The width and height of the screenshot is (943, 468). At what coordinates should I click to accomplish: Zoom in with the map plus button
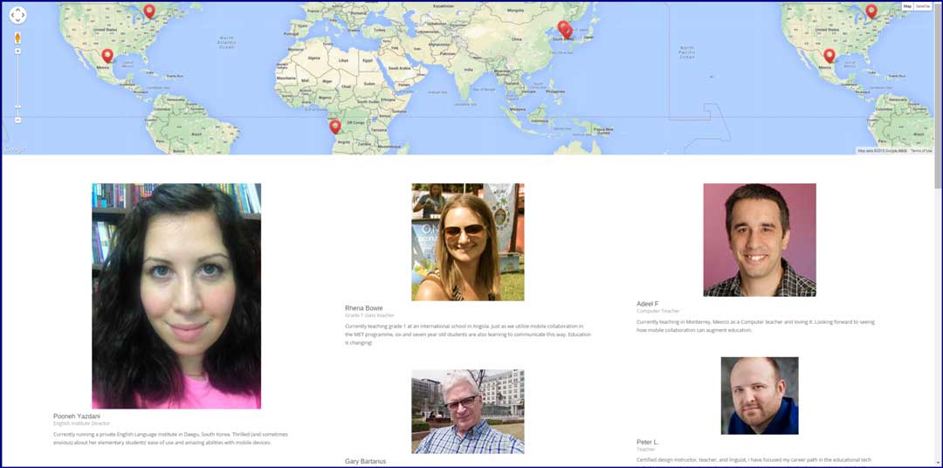tap(17, 52)
